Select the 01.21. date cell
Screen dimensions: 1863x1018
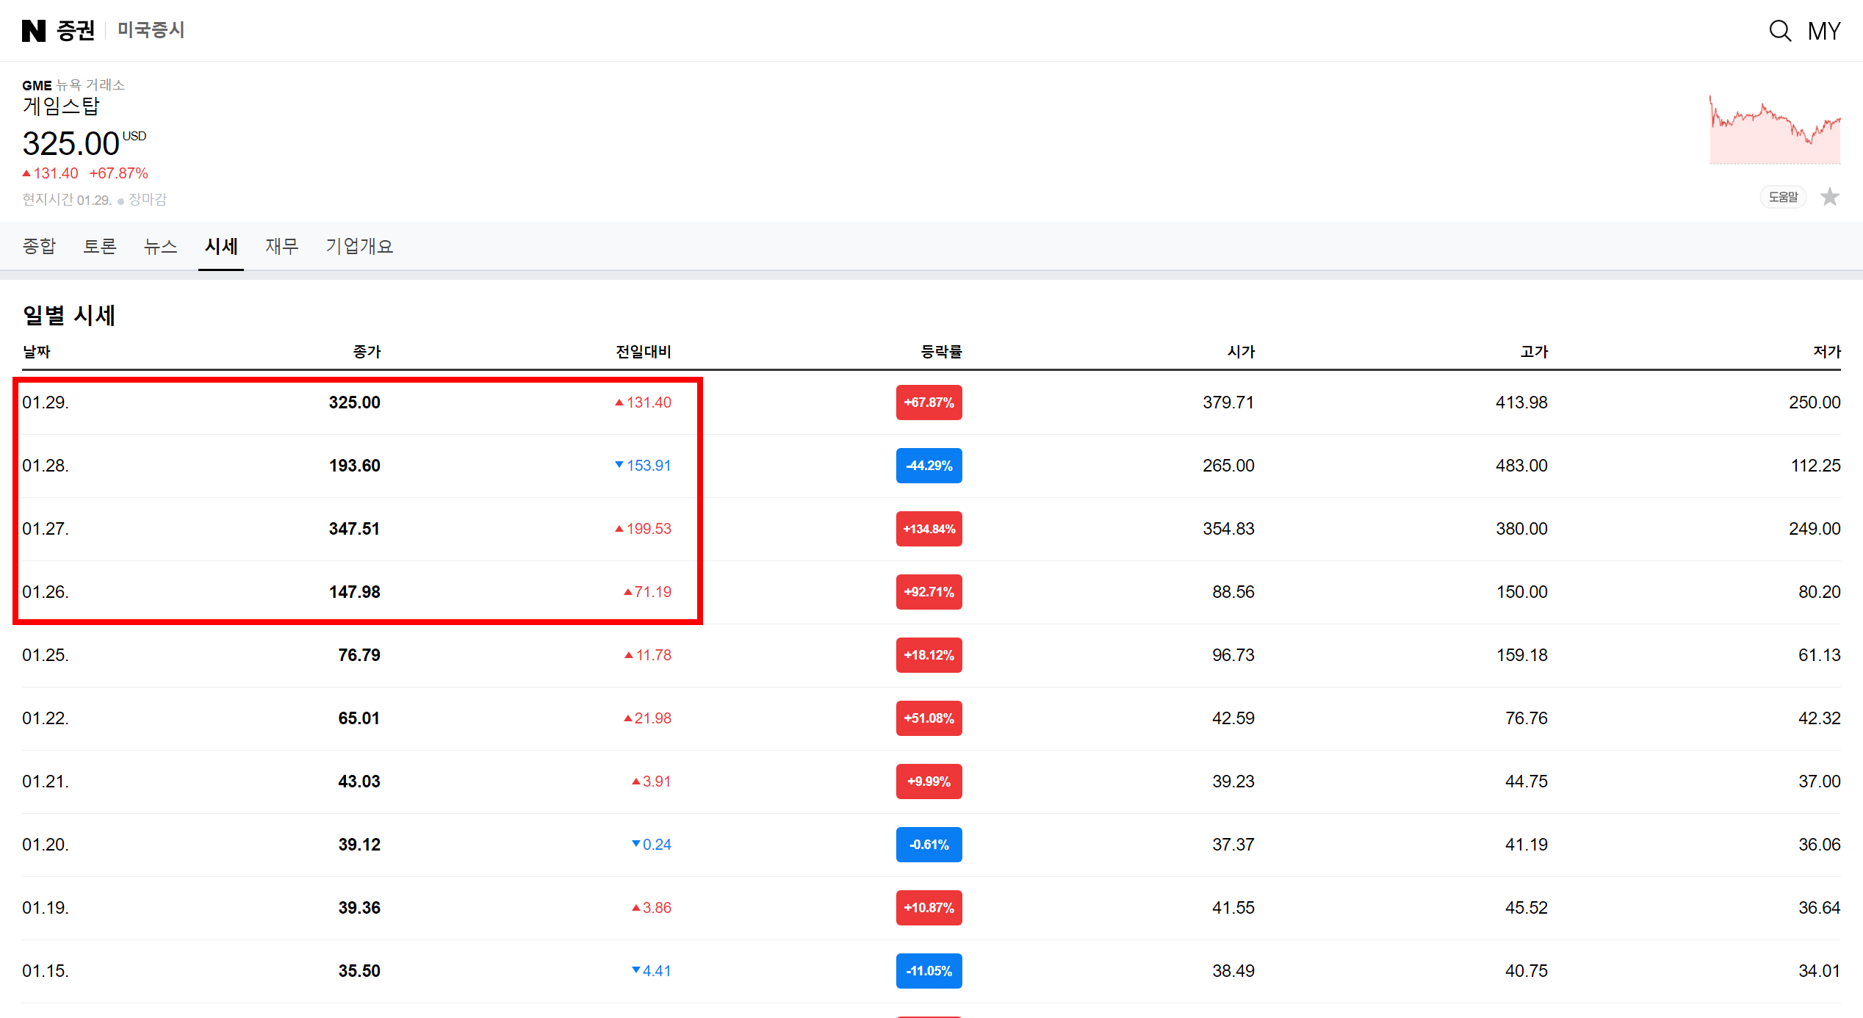(46, 781)
